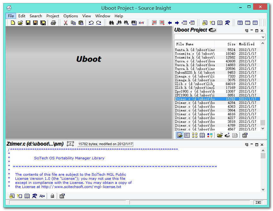Select Zlib.c in the file list
The width and height of the screenshot is (273, 211).
pos(217,84)
